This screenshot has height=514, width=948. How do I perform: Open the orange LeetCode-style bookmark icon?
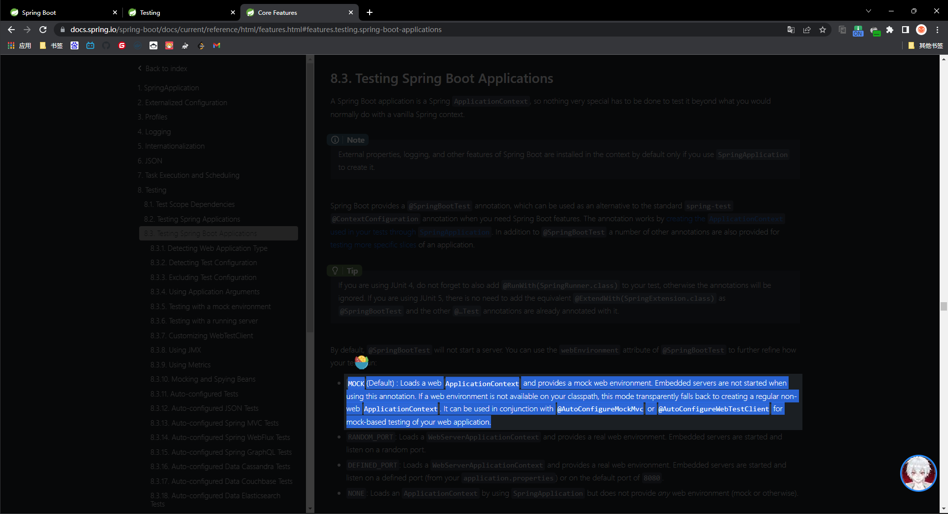201,45
